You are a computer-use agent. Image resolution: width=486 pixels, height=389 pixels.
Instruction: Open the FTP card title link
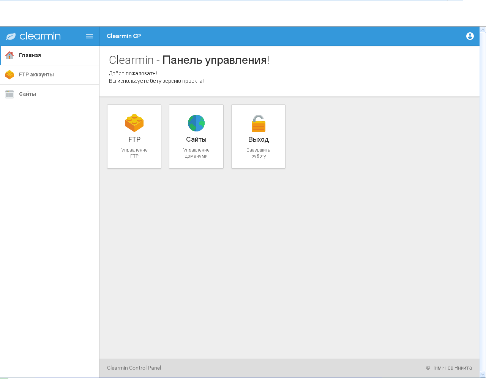point(134,139)
